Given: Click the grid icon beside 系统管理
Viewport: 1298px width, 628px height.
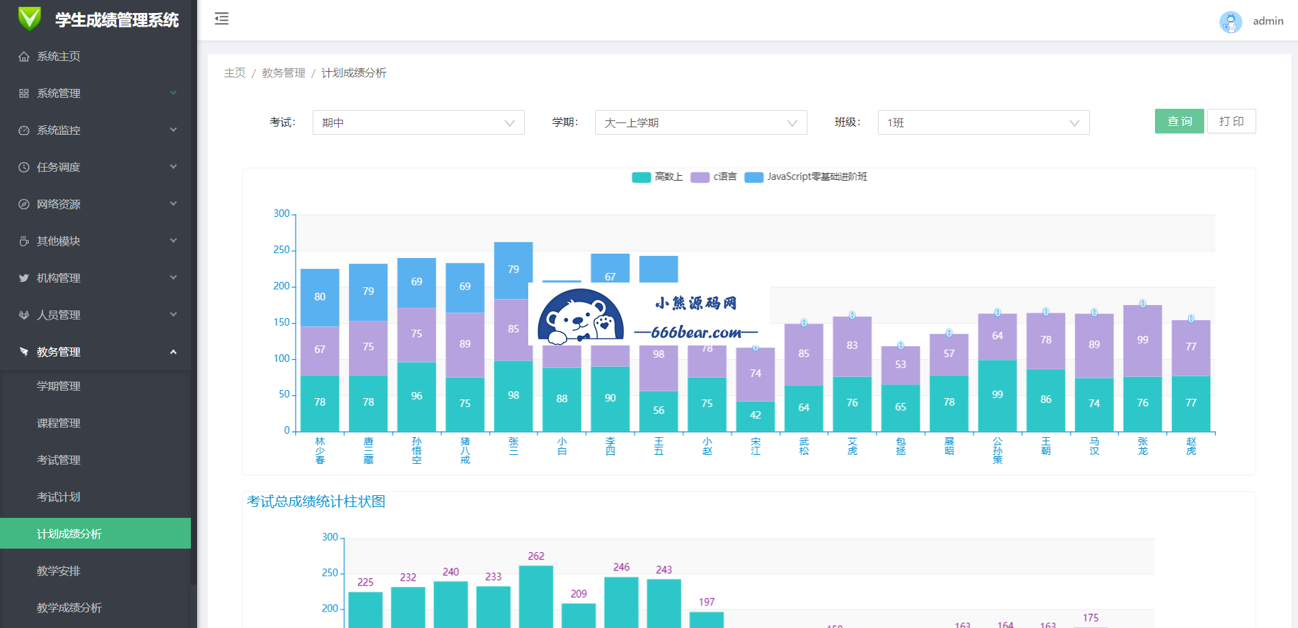Looking at the screenshot, I should [24, 94].
